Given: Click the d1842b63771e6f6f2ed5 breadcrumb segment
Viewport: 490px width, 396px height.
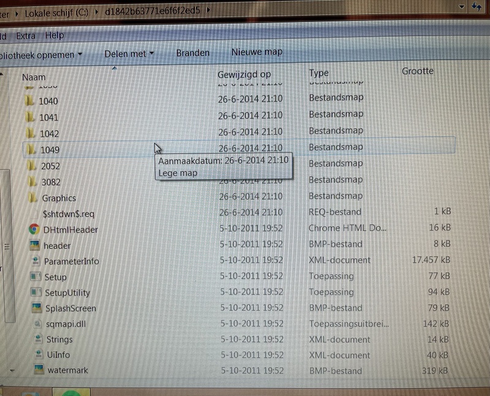Looking at the screenshot, I should coord(152,10).
